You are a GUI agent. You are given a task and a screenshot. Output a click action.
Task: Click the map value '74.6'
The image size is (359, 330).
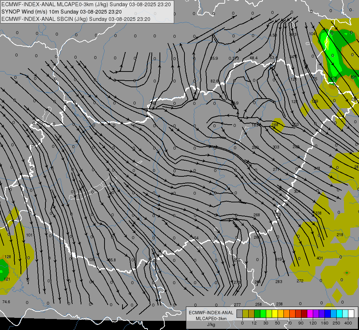pyautogui.click(x=6, y=302)
